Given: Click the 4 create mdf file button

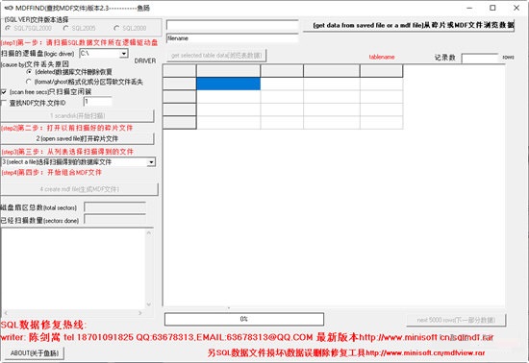Looking at the screenshot, I should tap(79, 189).
